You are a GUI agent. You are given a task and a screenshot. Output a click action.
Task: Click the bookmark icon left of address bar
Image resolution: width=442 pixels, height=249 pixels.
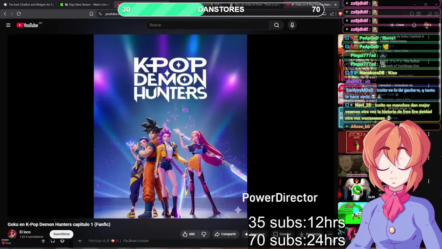point(91,14)
